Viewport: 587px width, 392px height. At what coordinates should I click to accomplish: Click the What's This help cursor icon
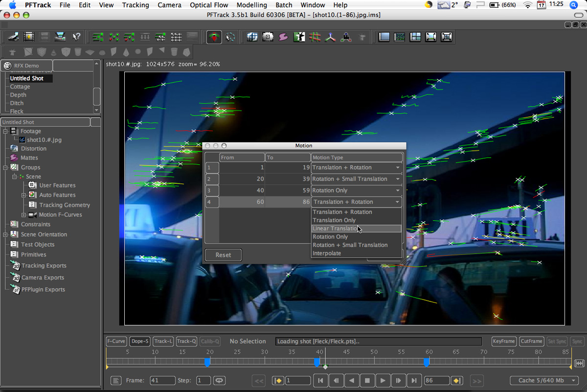[76, 37]
